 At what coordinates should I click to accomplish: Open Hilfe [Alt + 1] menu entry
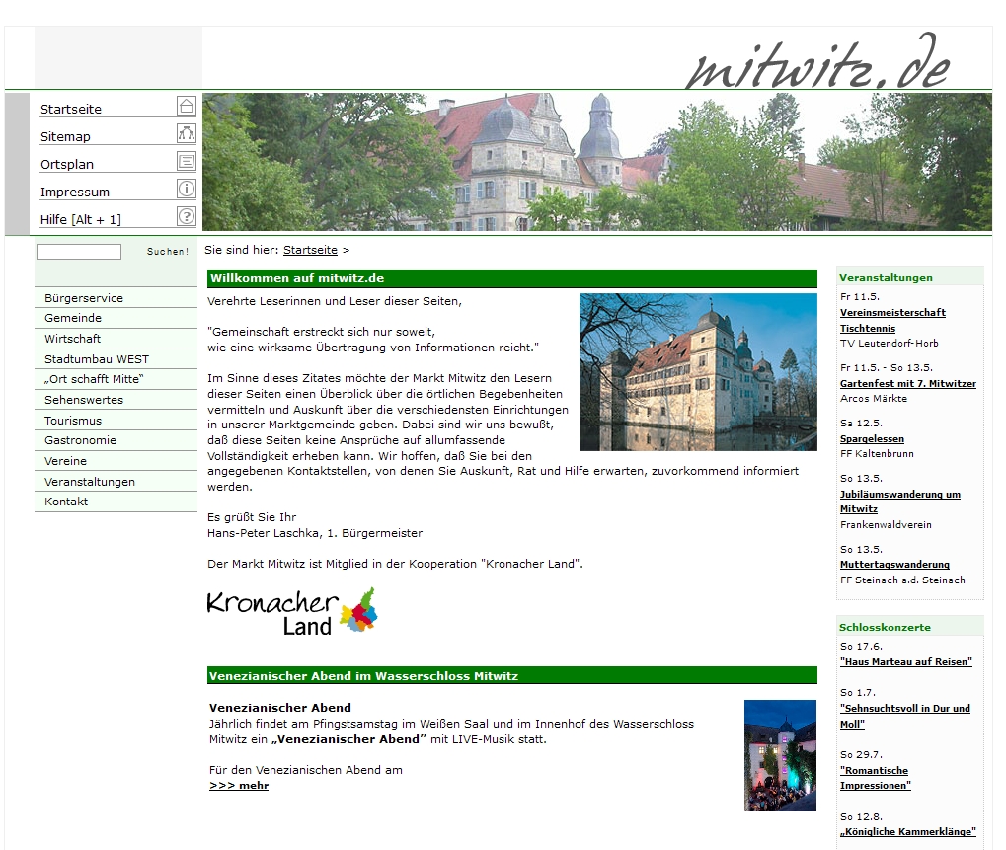pyautogui.click(x=81, y=219)
